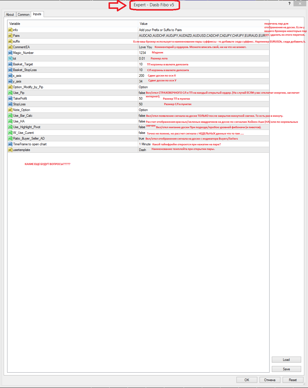308x388 pixels.
Task: Edit the Pairs value list field
Action: coord(203,36)
